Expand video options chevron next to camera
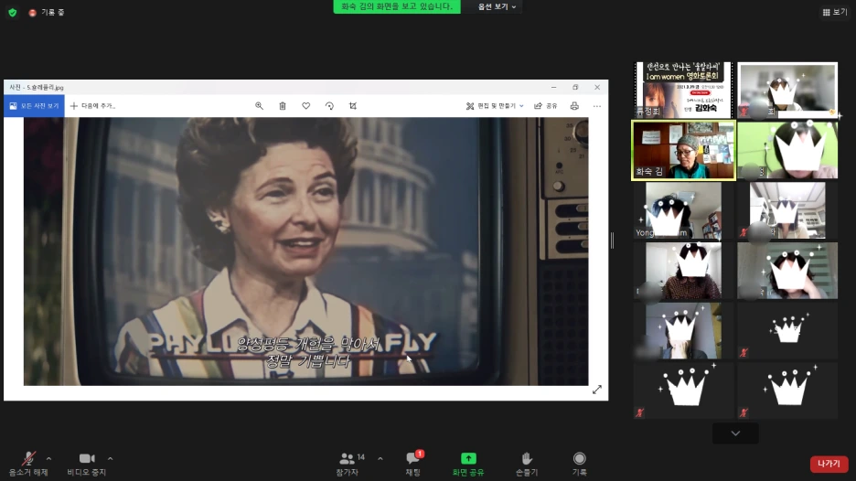This screenshot has height=481, width=856. (x=111, y=459)
